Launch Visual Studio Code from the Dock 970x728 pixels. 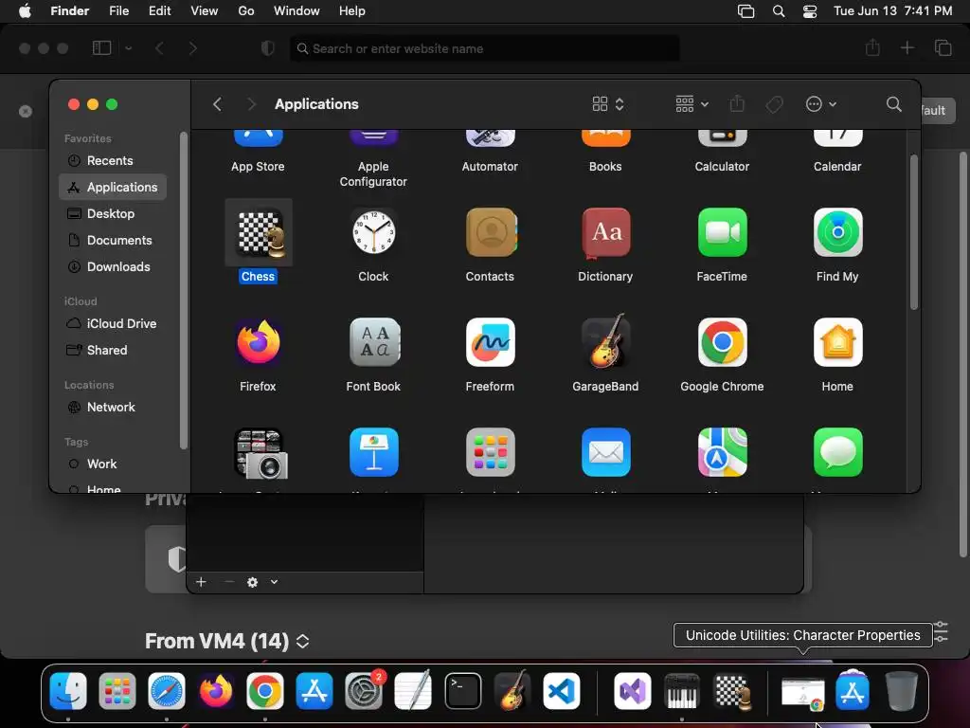tap(562, 691)
